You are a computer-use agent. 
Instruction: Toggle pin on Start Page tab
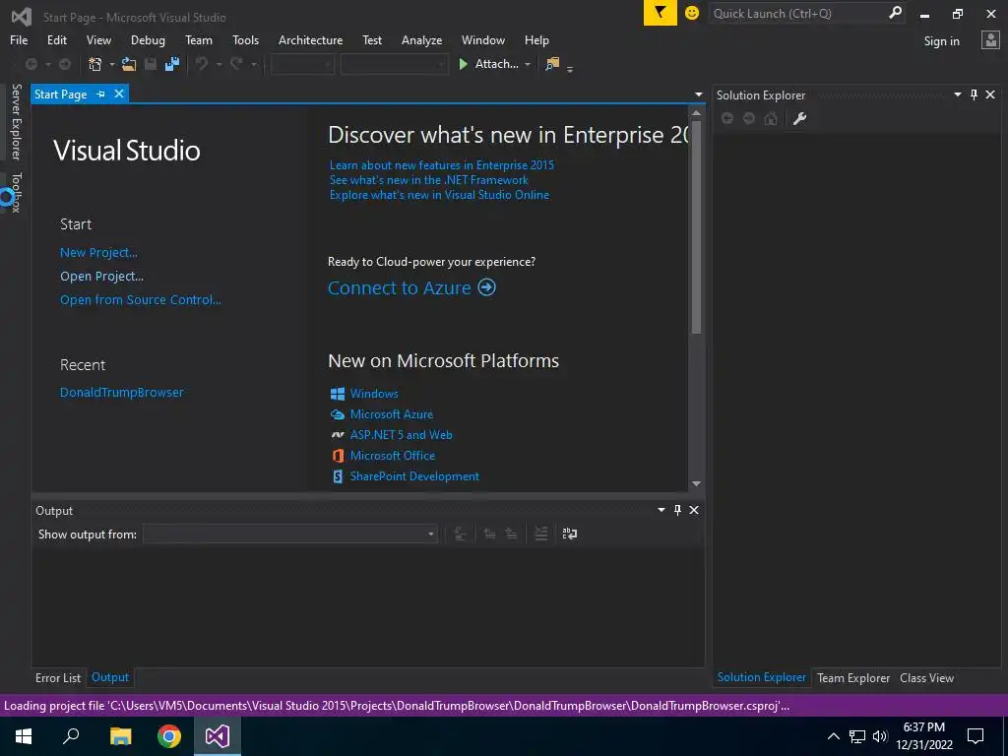coord(100,94)
